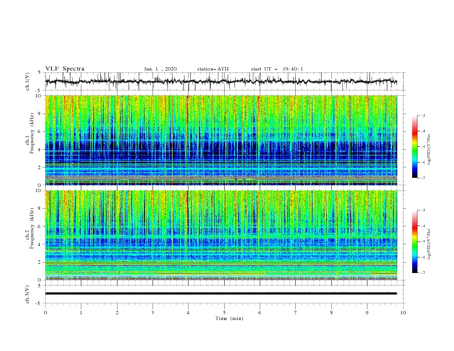Click the log(PSD) label on upper colorbar
Screen dimensions: 454x351
429,150
